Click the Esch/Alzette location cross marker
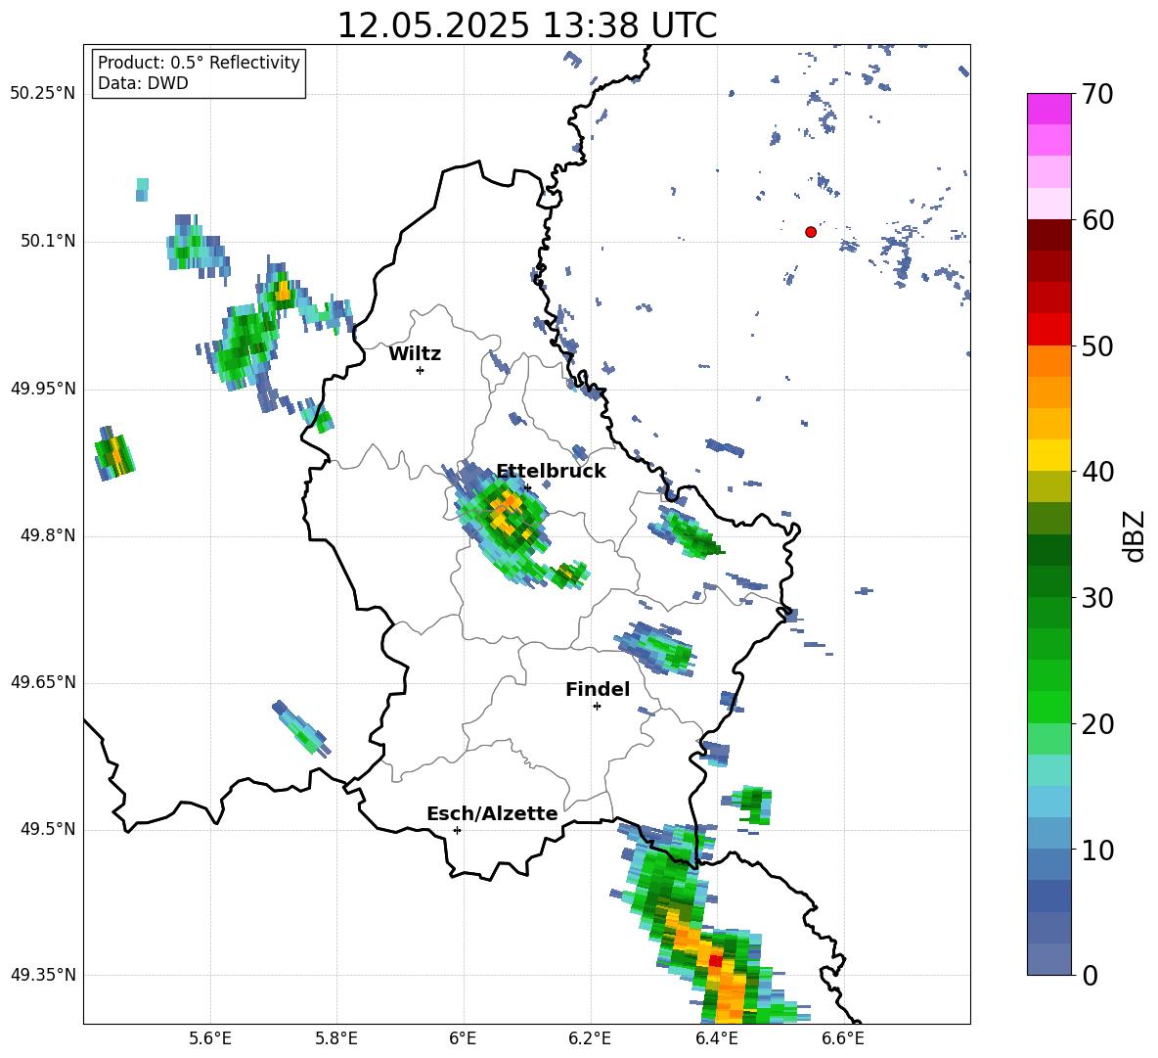The height and width of the screenshot is (1058, 1158). point(457,830)
